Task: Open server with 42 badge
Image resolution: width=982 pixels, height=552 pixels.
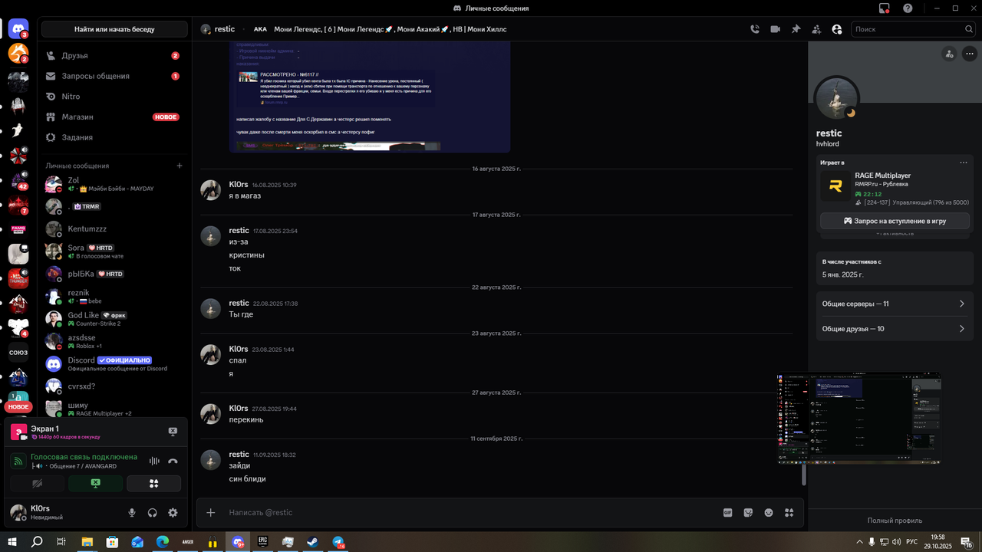Action: (x=18, y=181)
